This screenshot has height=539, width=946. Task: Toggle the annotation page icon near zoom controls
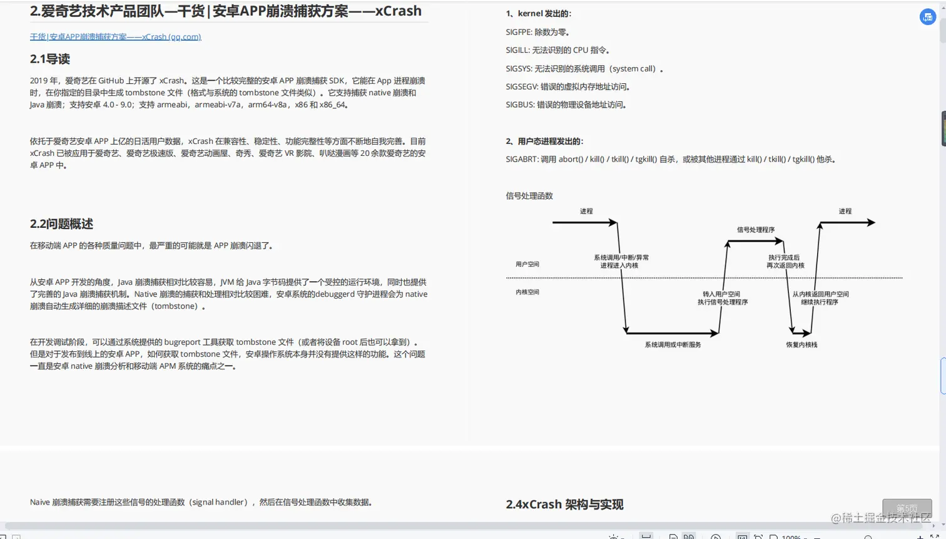773,536
